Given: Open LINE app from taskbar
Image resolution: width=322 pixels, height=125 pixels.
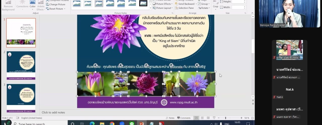Looking at the screenshot, I should [132, 124].
